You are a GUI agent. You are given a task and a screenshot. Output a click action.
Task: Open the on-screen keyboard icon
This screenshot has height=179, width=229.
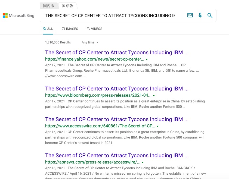(190, 15)
